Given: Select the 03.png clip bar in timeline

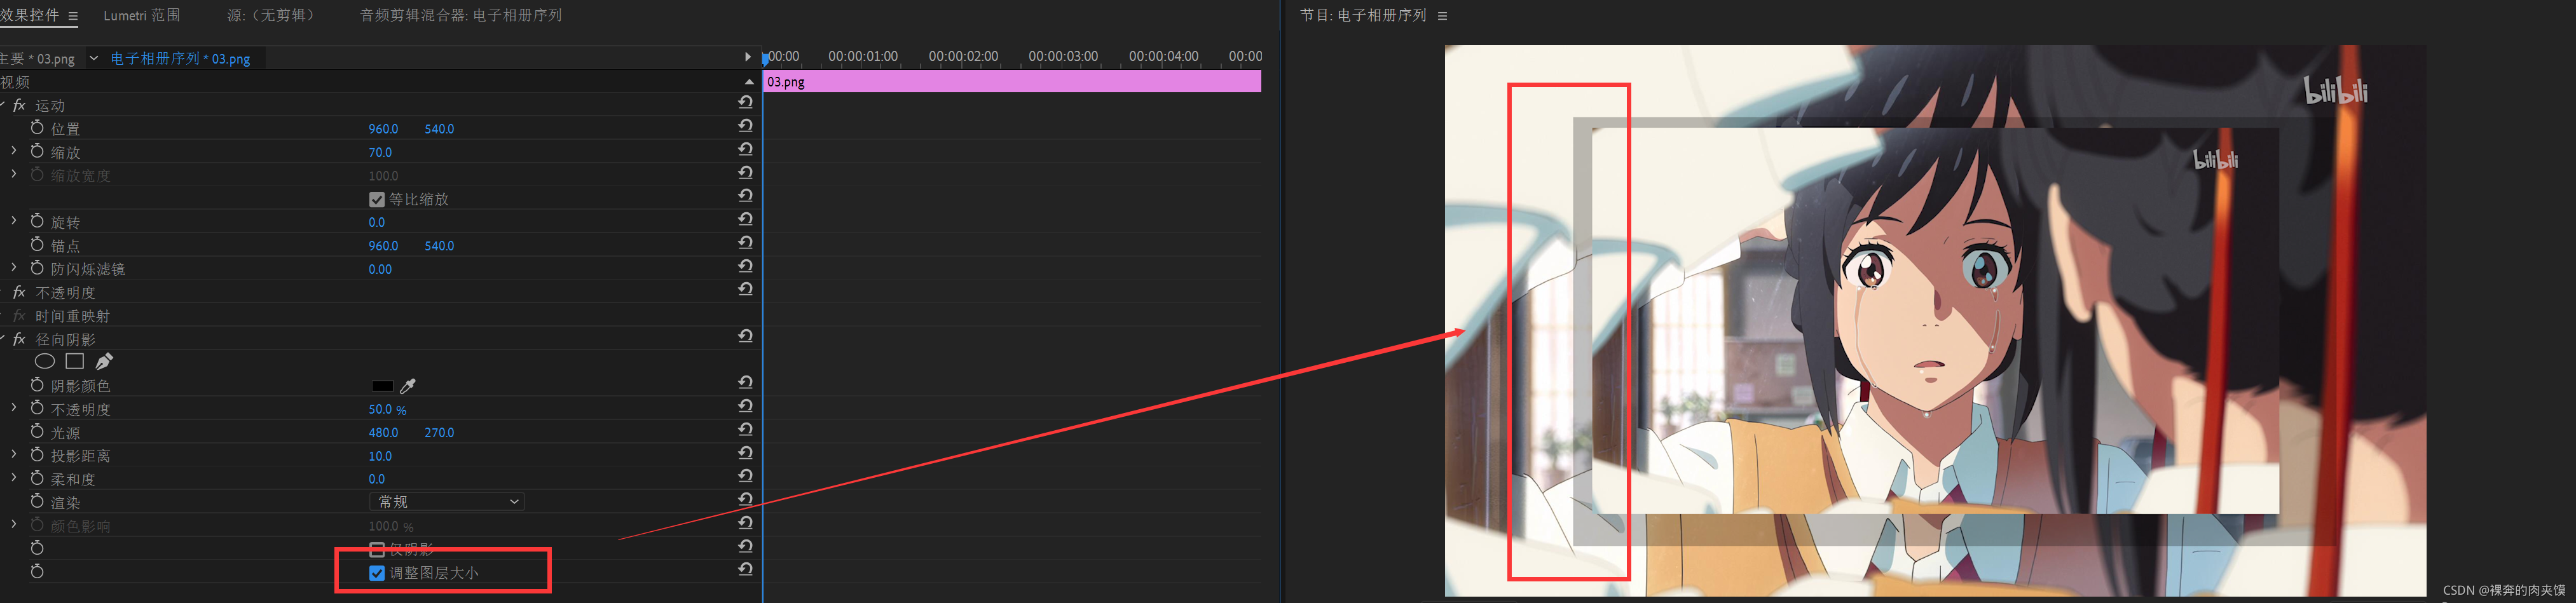Looking at the screenshot, I should tap(1012, 82).
